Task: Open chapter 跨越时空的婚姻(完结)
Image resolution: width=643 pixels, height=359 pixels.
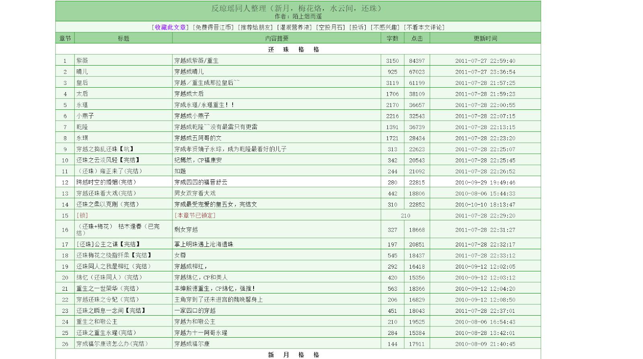Action: tap(106, 182)
